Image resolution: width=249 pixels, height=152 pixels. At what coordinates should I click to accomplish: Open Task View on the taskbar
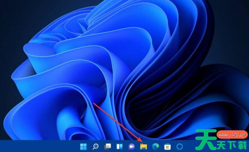click(x=107, y=147)
